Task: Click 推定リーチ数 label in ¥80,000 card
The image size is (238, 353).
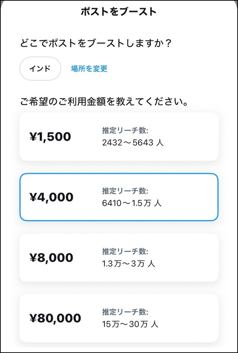Action: tap(125, 312)
